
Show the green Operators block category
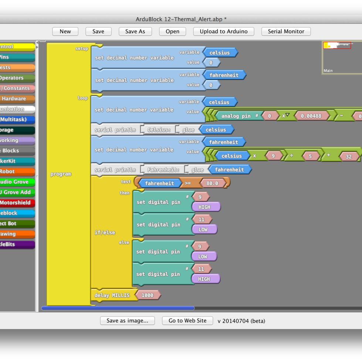[17, 78]
